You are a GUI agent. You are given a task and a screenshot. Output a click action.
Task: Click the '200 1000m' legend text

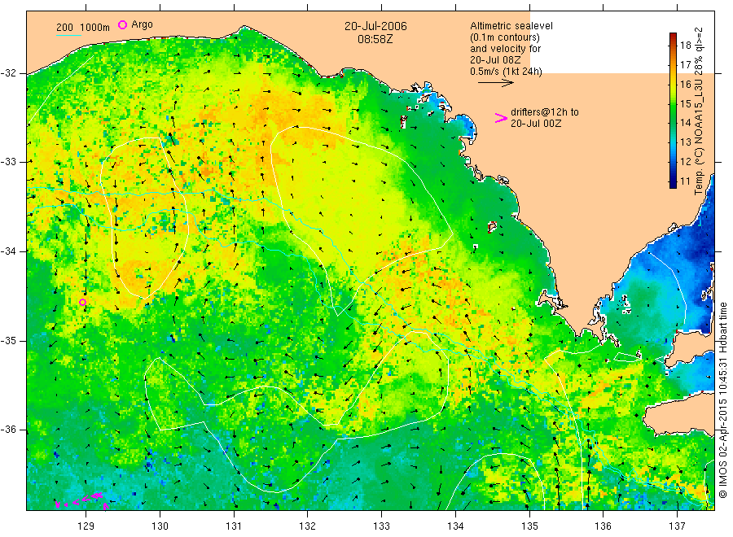click(x=83, y=28)
